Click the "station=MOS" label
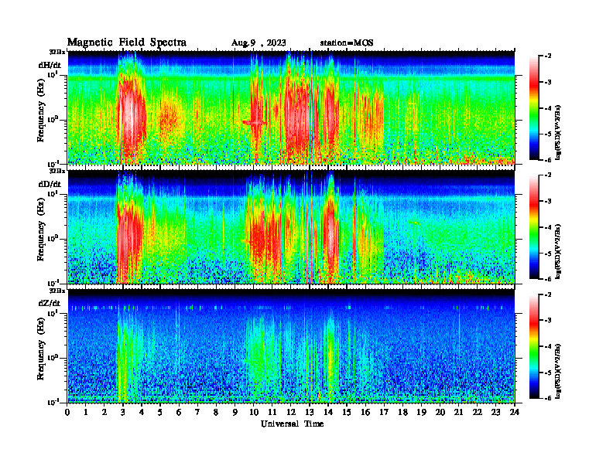The image size is (613, 473). 347,43
